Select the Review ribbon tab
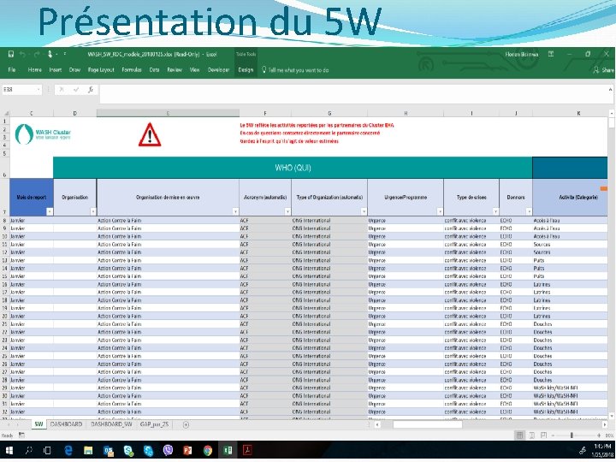This screenshot has height=462, width=616. pos(175,70)
